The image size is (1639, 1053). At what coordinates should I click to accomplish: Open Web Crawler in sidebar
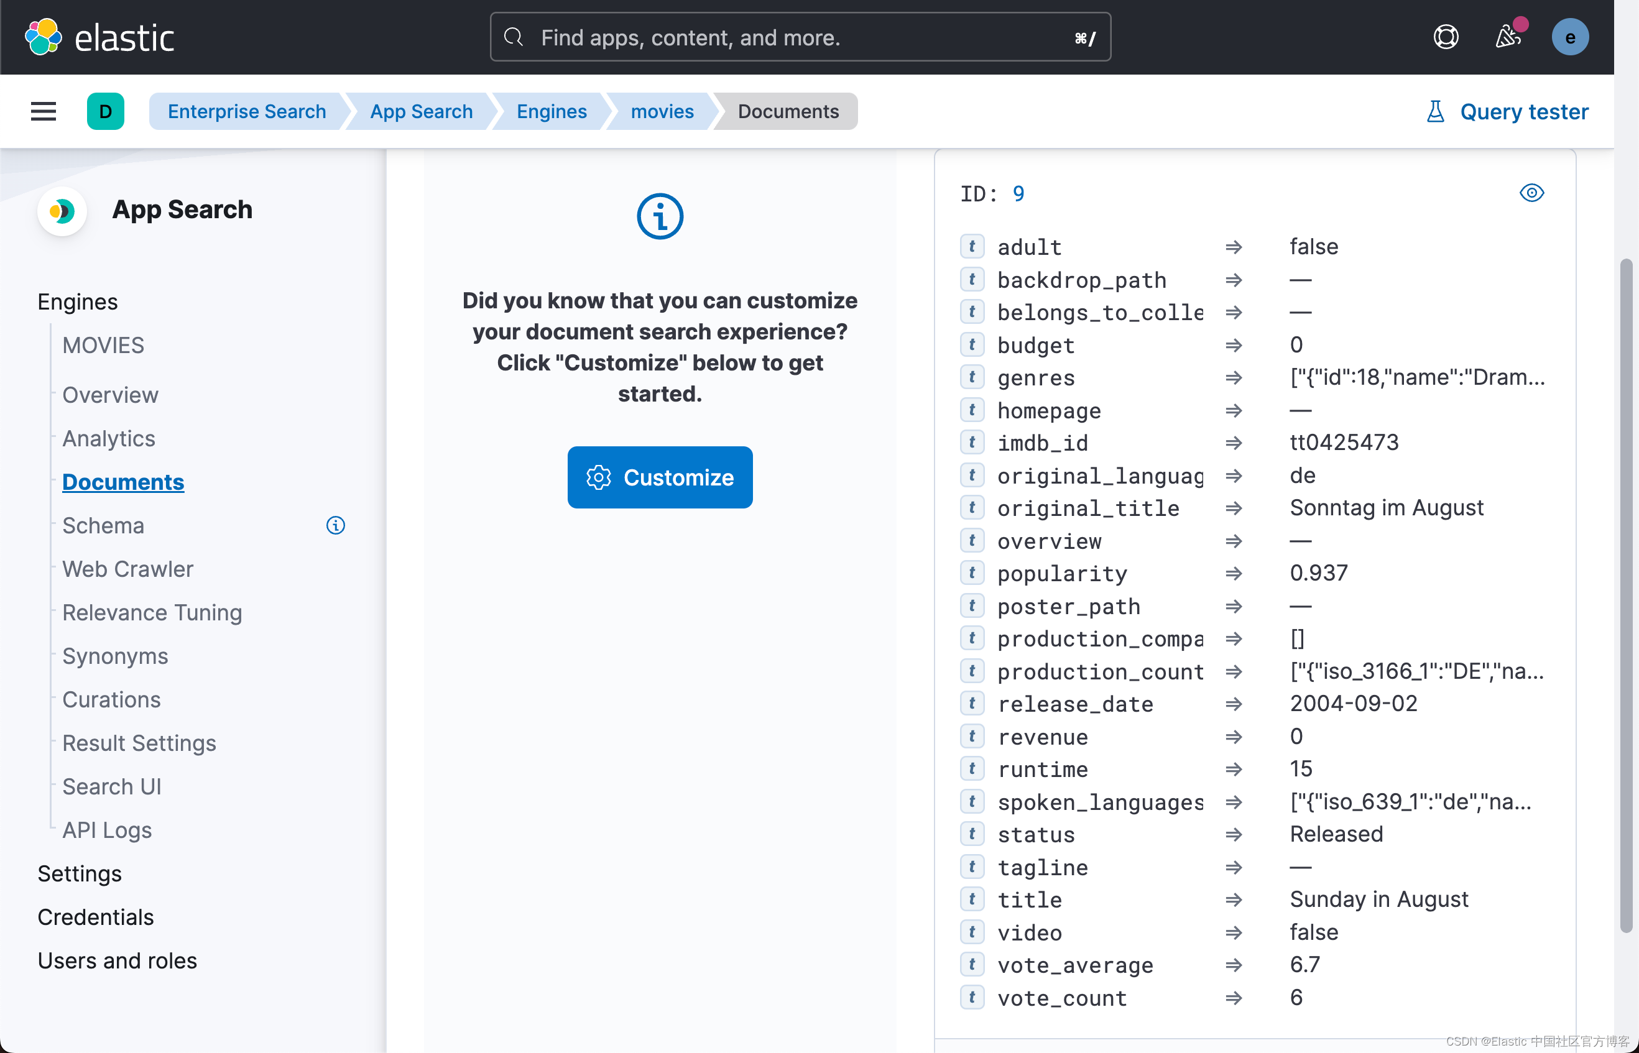pos(128,569)
